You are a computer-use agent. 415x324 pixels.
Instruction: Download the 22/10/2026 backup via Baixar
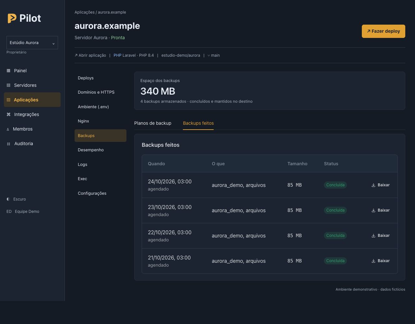381,236
